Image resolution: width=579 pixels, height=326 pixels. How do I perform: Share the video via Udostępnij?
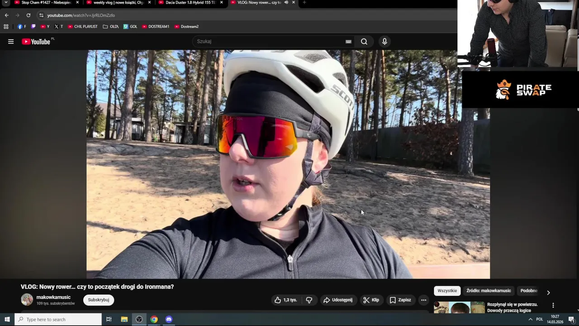[x=338, y=300]
